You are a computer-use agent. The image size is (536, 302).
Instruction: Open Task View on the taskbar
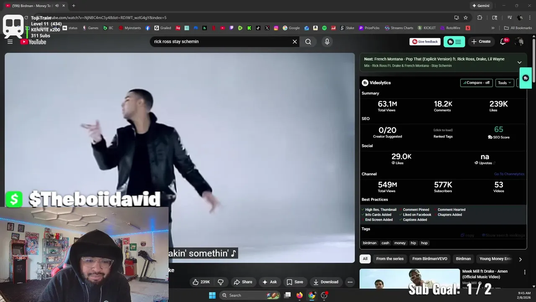[x=287, y=295]
